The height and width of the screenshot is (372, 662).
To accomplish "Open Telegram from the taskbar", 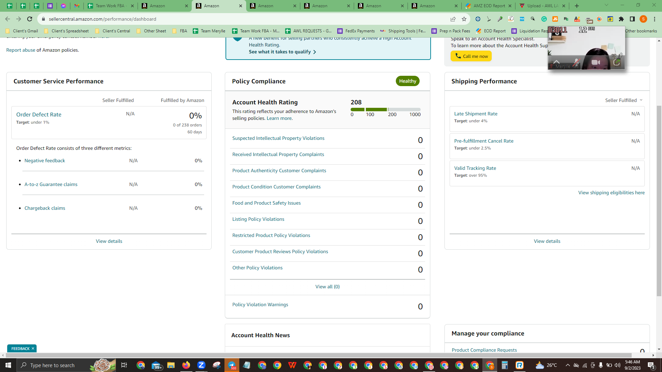I will pyautogui.click(x=232, y=365).
